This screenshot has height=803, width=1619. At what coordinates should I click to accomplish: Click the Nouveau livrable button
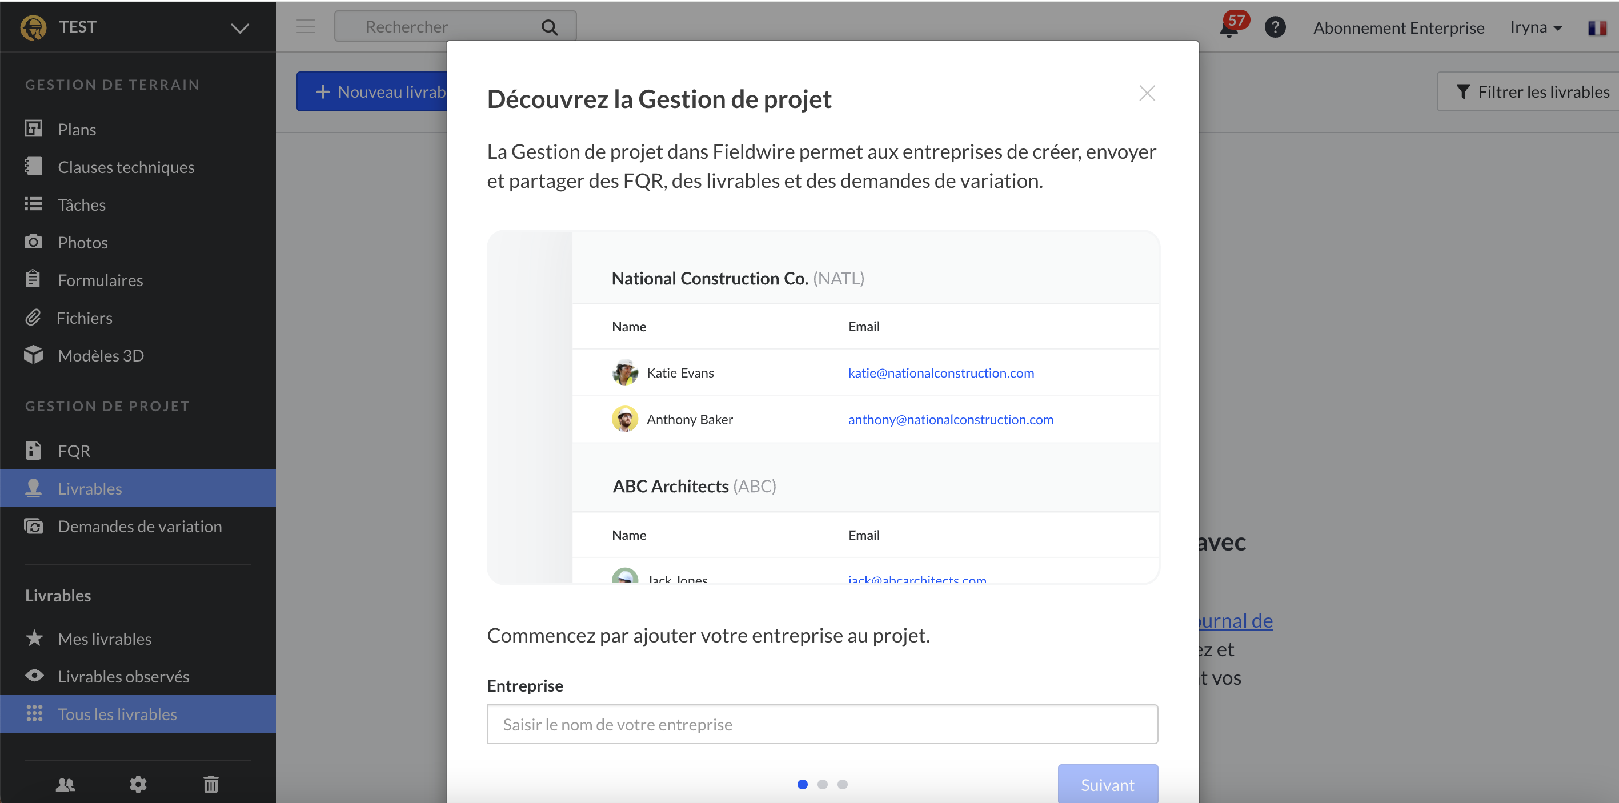click(372, 92)
